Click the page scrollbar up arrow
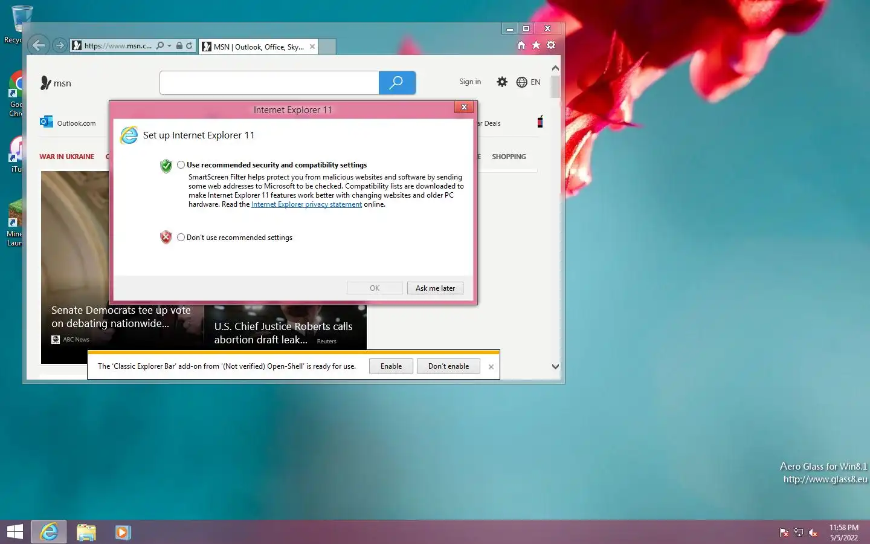The height and width of the screenshot is (544, 870). tap(555, 68)
